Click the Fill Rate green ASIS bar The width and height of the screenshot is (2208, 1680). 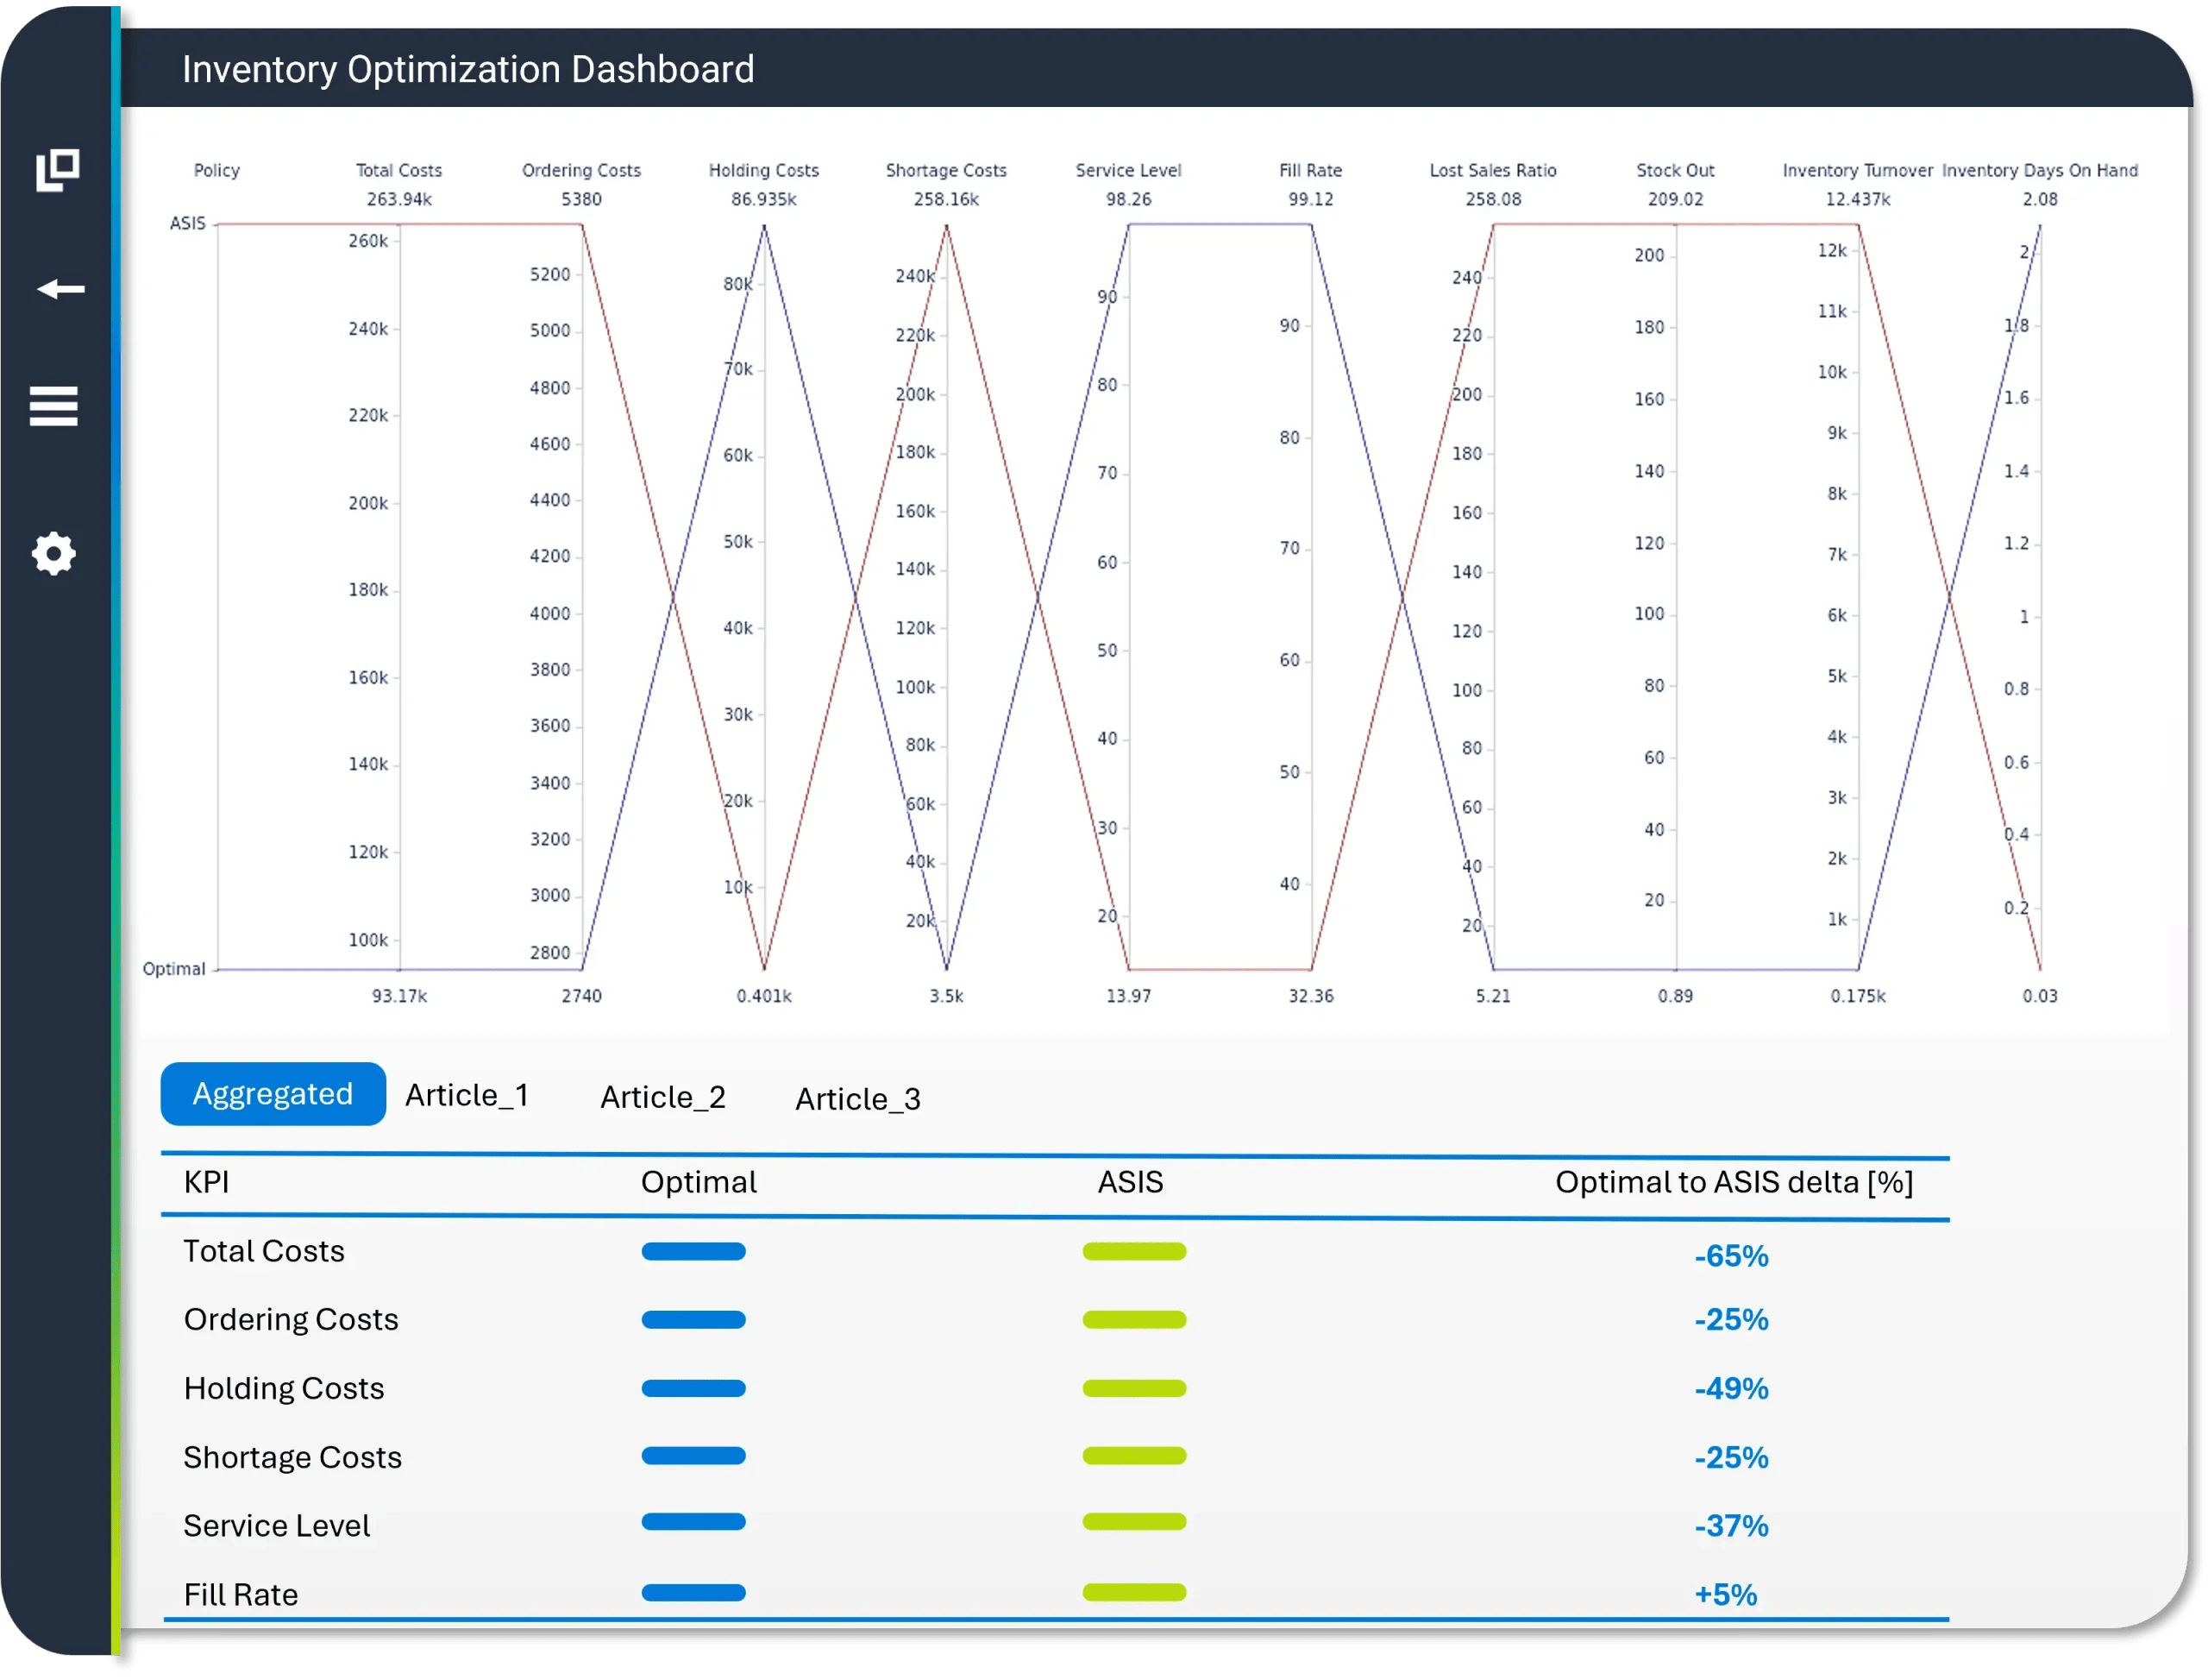[1134, 1592]
